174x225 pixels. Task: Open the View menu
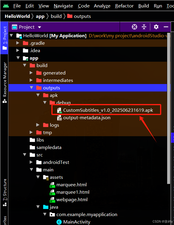tap(44, 6)
